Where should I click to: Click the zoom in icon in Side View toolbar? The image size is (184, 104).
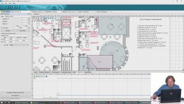click(34, 77)
